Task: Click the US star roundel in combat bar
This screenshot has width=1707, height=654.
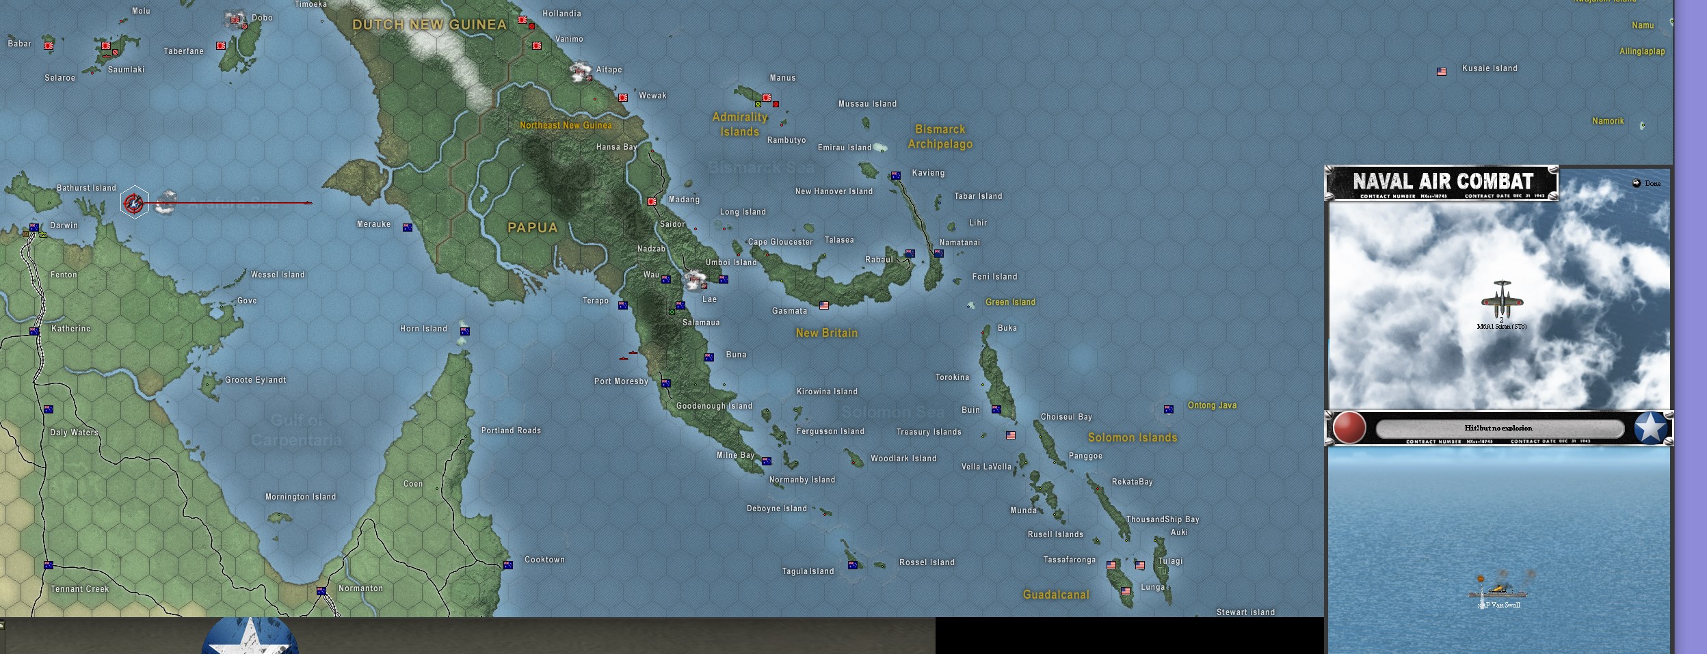Action: [x=1650, y=428]
